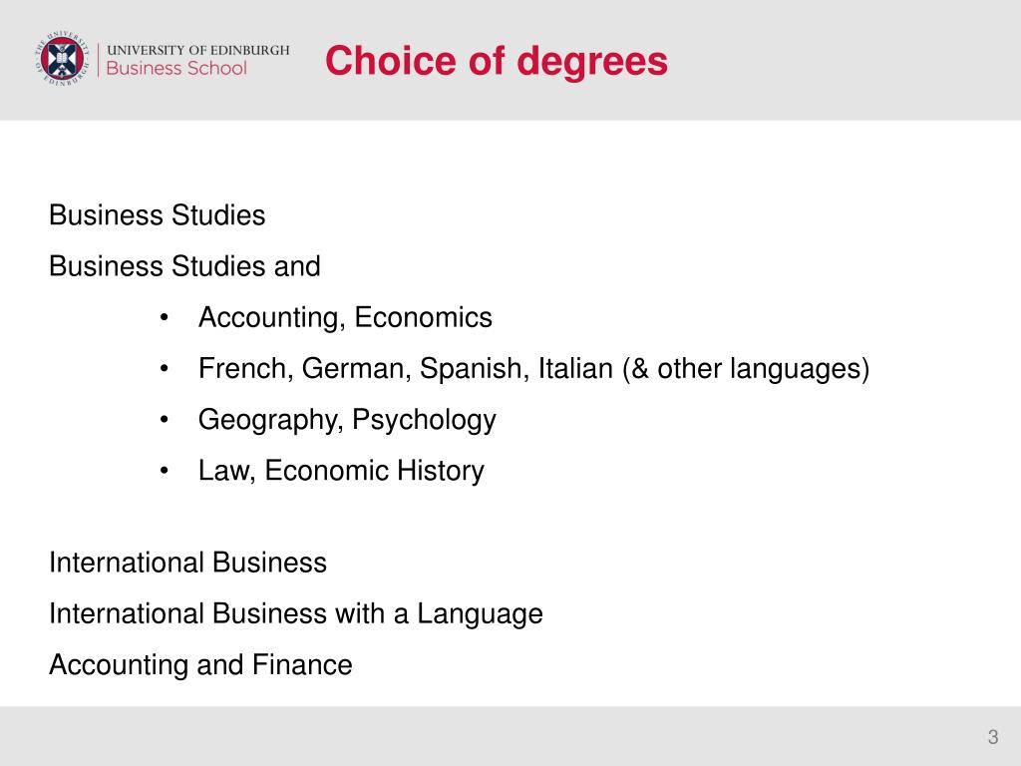The height and width of the screenshot is (766, 1021).
Task: Click the 'Accounting and Finance' line
Action: pyautogui.click(x=200, y=665)
